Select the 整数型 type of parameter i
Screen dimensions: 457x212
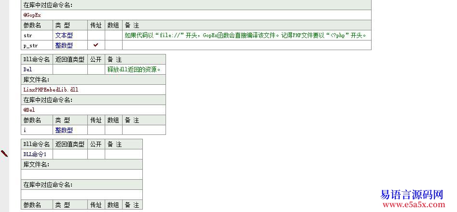click(64, 130)
